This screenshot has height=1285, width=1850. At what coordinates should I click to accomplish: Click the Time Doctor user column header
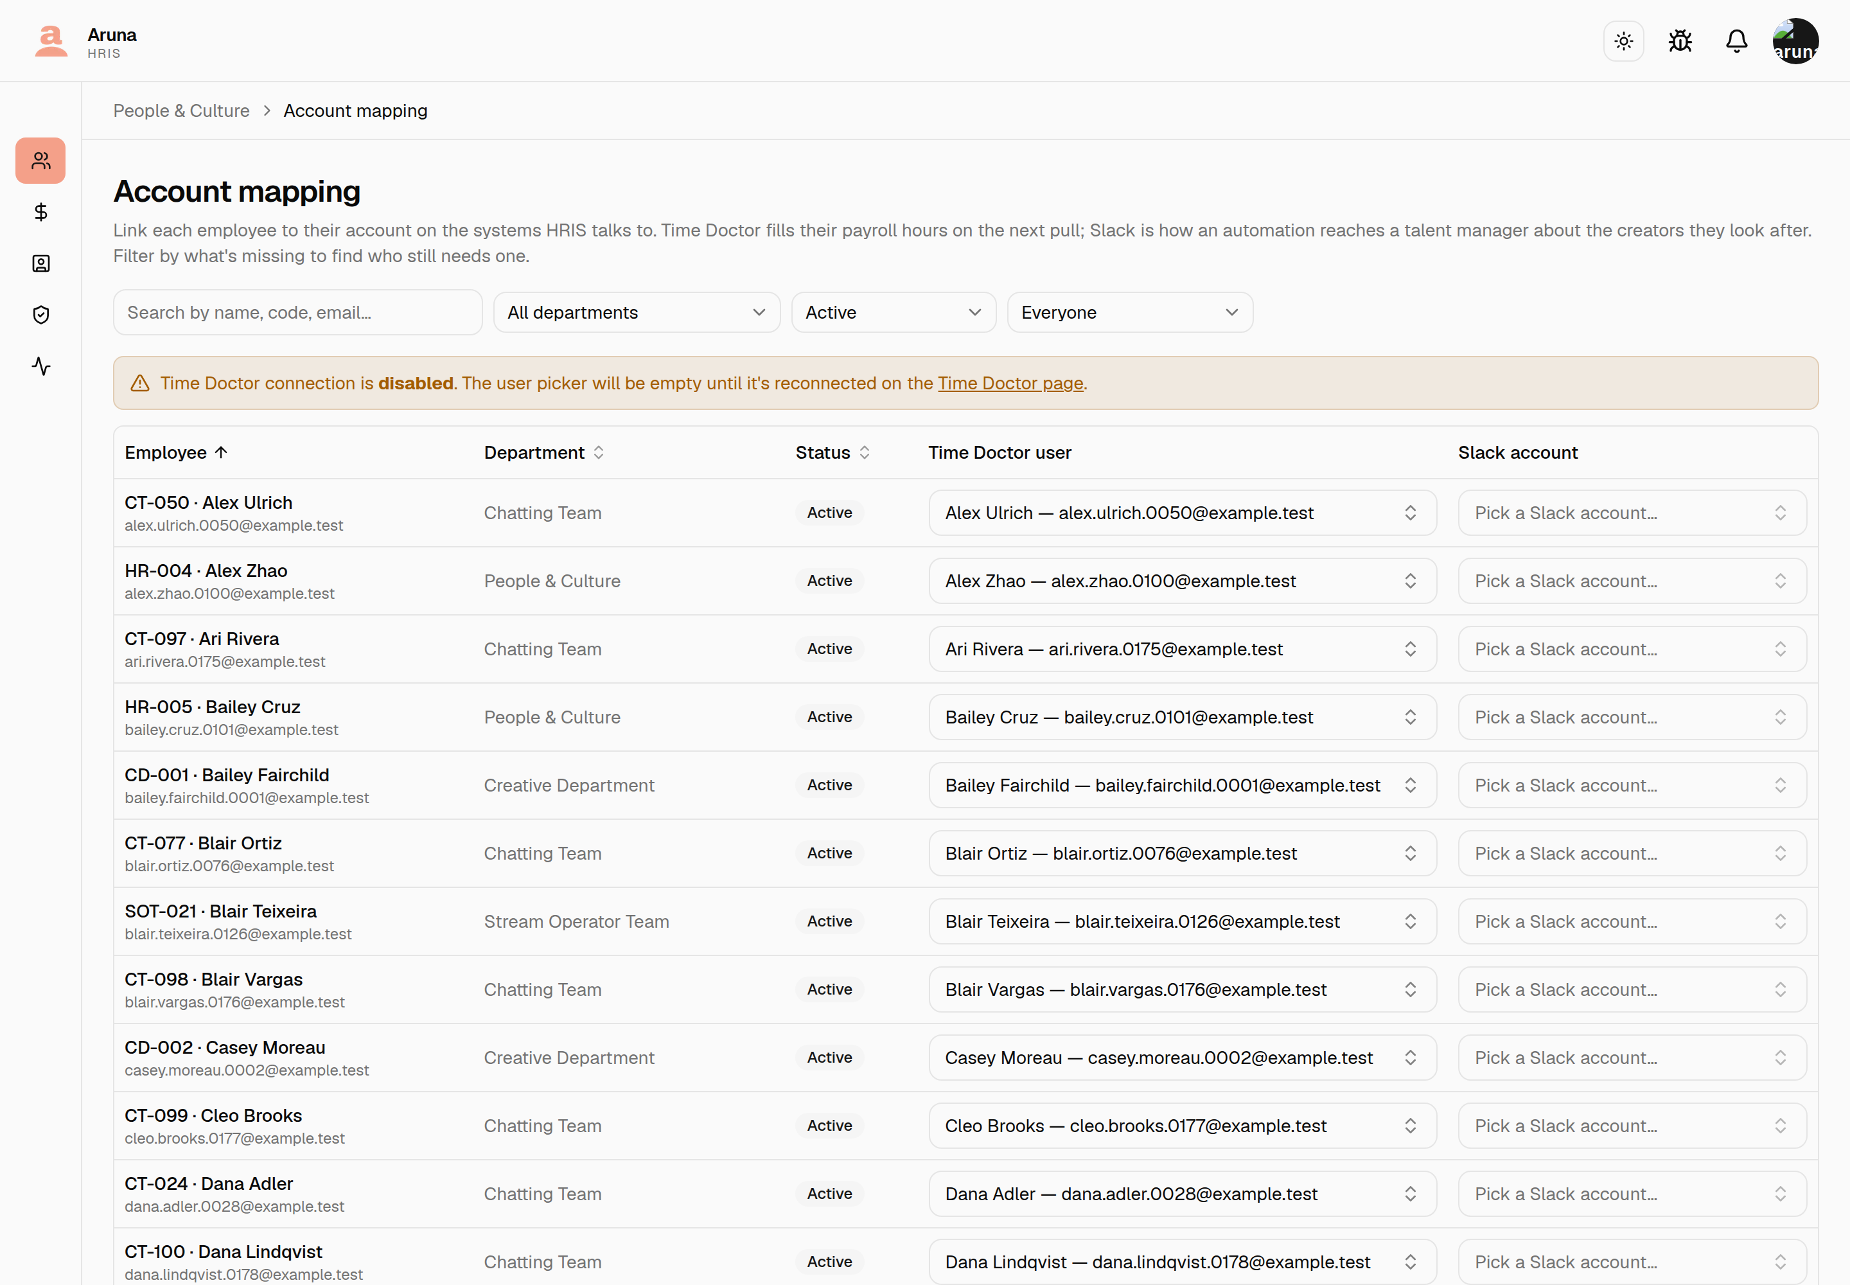pos(999,452)
